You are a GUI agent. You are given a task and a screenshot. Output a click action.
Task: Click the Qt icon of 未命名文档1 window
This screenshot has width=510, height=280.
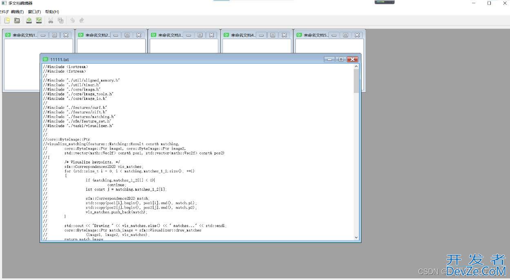8,35
